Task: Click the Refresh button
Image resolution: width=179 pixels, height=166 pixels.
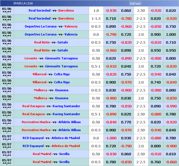Action: click(x=135, y=4)
